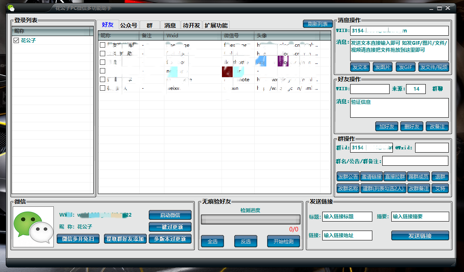Click the 直接拉群 button

(x=395, y=176)
